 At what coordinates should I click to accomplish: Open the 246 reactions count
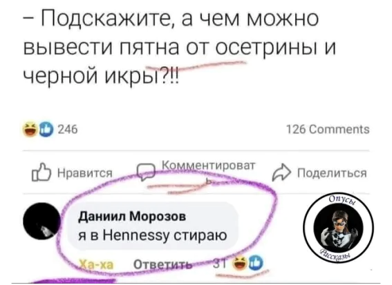click(68, 130)
